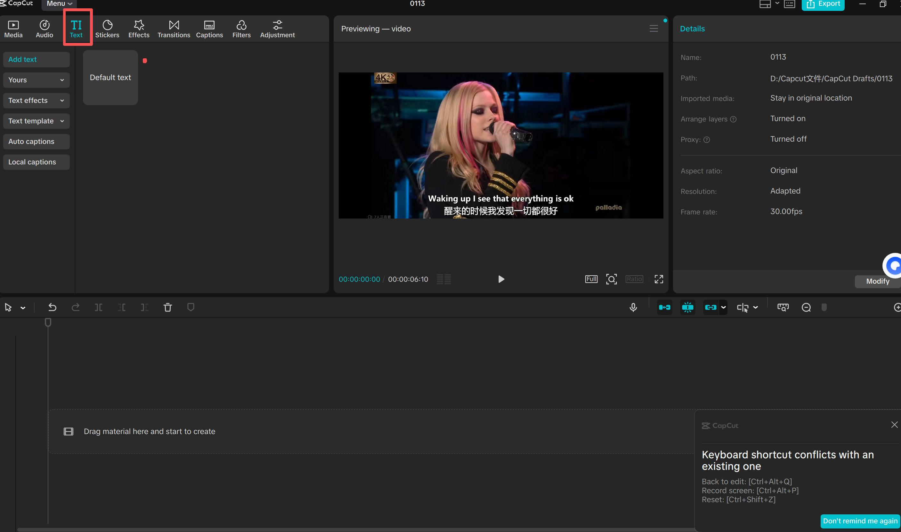Toggle main track magnet button

click(664, 307)
